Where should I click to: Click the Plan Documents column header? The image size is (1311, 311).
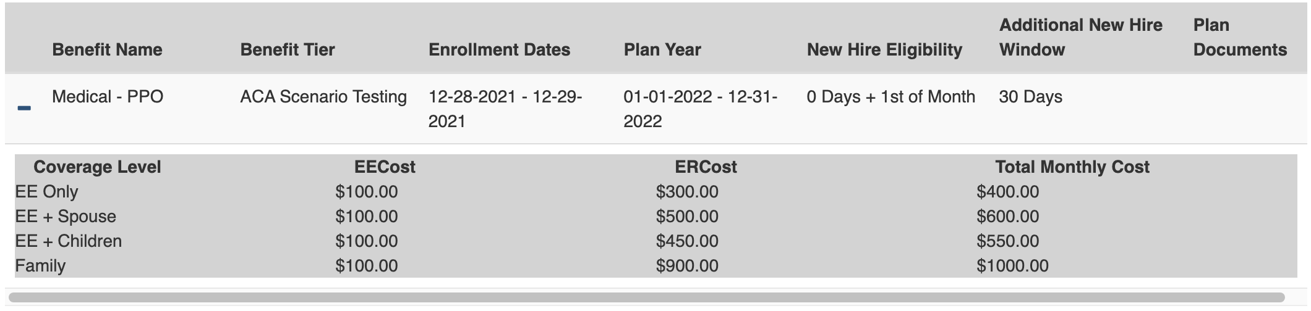tap(1239, 37)
